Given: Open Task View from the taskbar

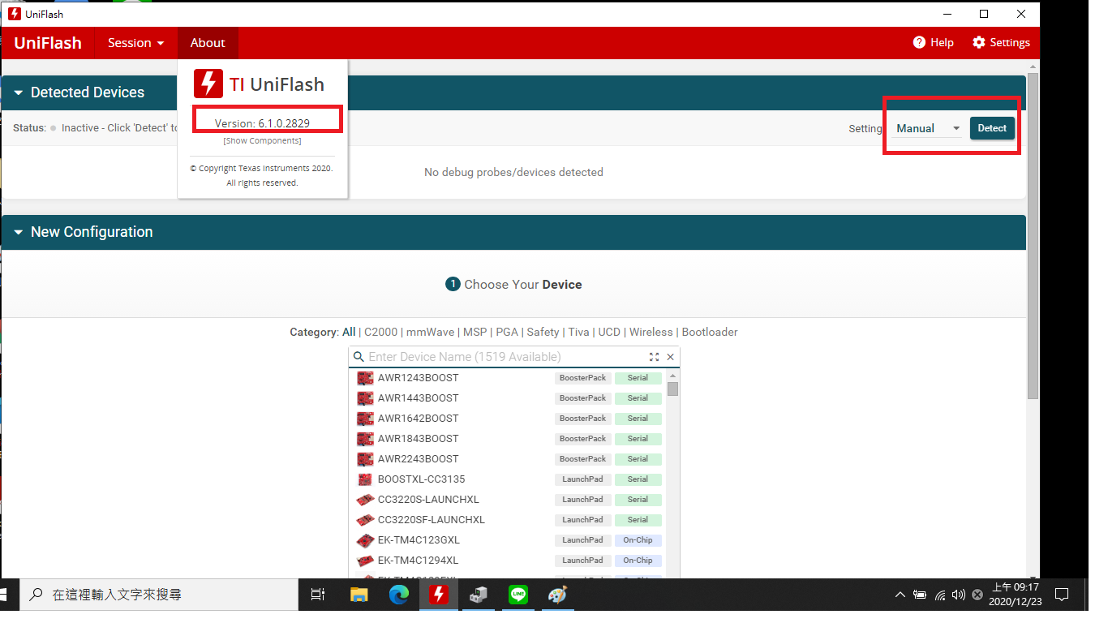Looking at the screenshot, I should (x=318, y=595).
